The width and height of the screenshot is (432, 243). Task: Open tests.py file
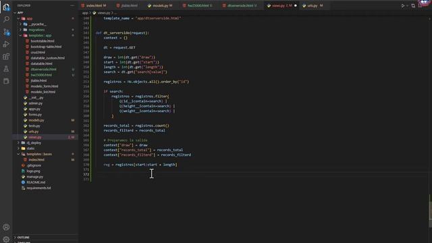coord(34,126)
